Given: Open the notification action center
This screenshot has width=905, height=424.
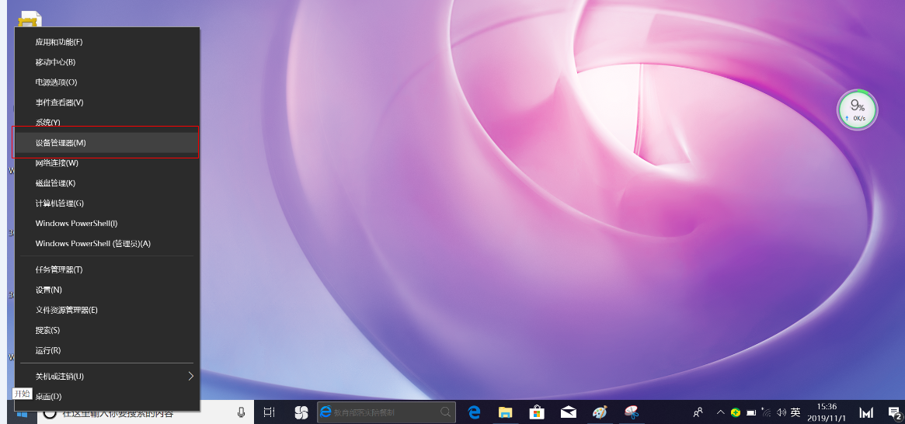Looking at the screenshot, I should (x=892, y=412).
